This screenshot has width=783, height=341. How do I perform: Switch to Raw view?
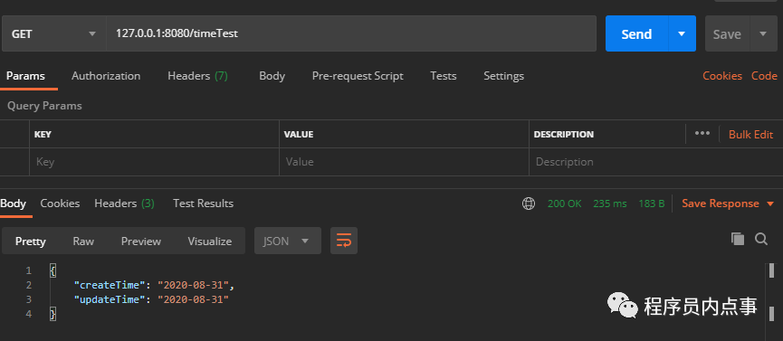point(83,242)
